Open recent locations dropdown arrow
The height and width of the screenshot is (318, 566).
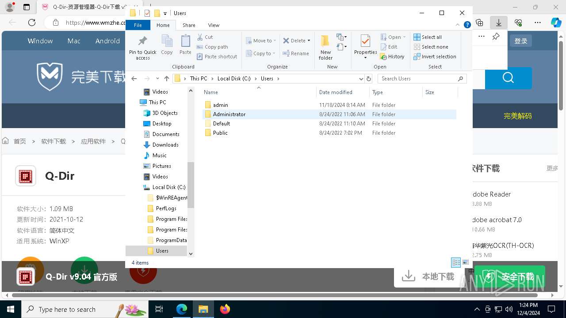157,79
